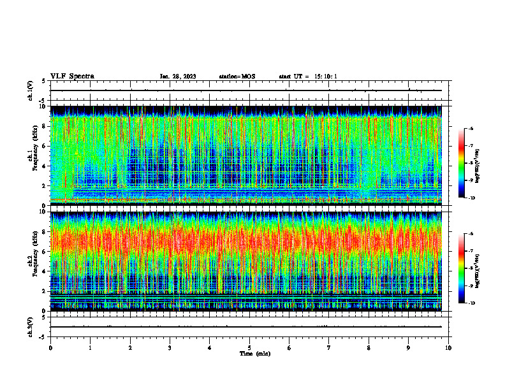Screen dimensions: 505x390
Task: Click the log(PSD) unit label beside ch.2 color bar
Action: pos(478,271)
